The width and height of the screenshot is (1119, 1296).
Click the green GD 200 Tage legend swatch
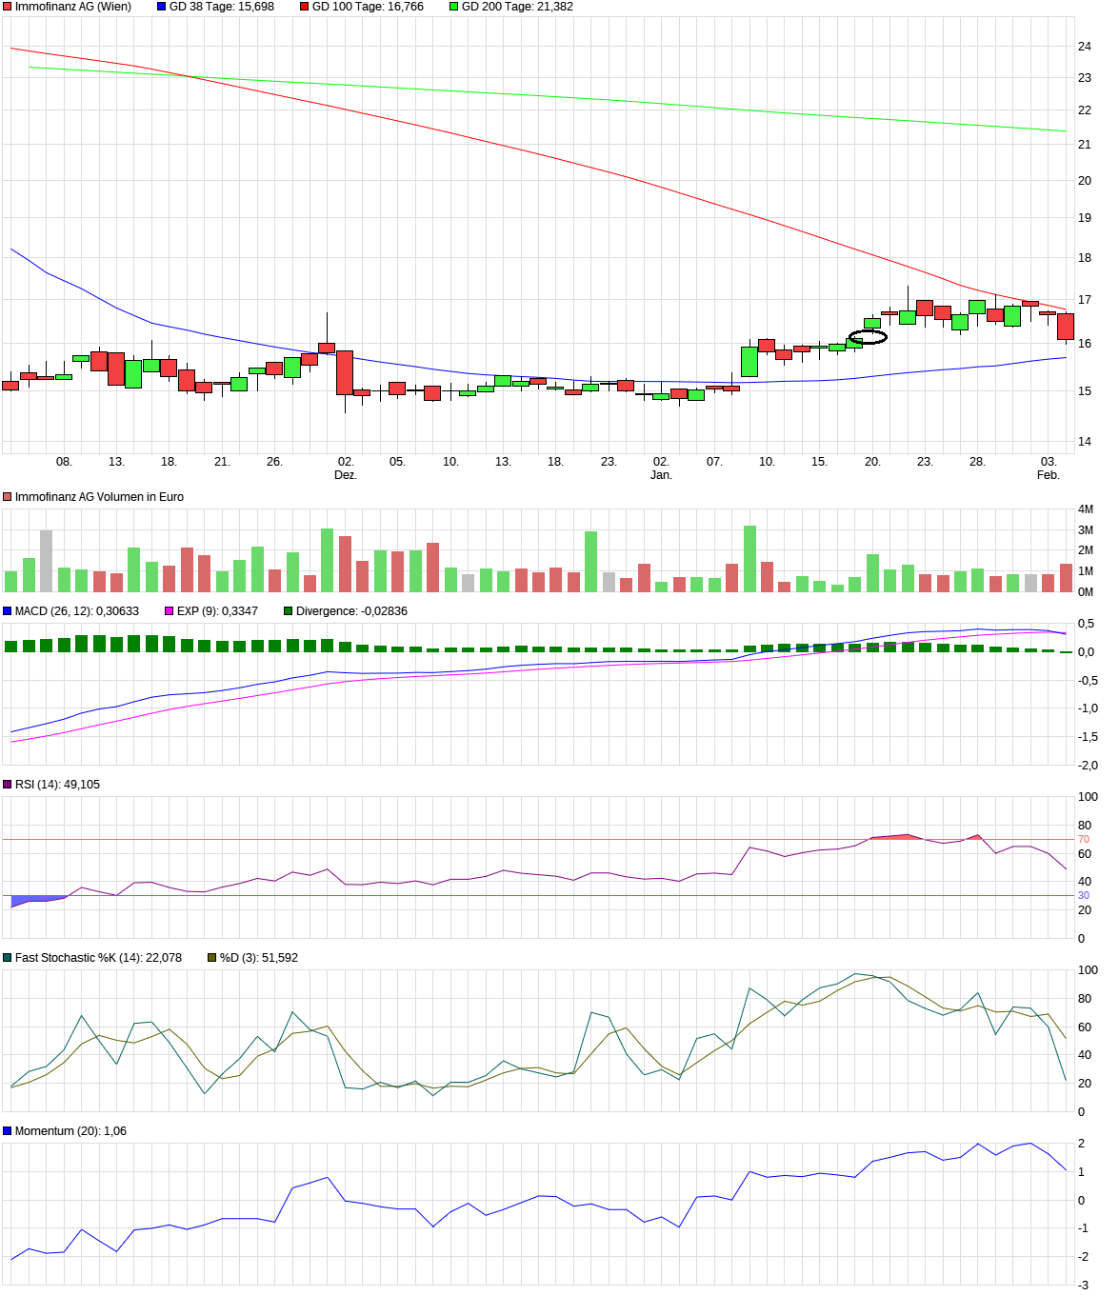click(454, 7)
